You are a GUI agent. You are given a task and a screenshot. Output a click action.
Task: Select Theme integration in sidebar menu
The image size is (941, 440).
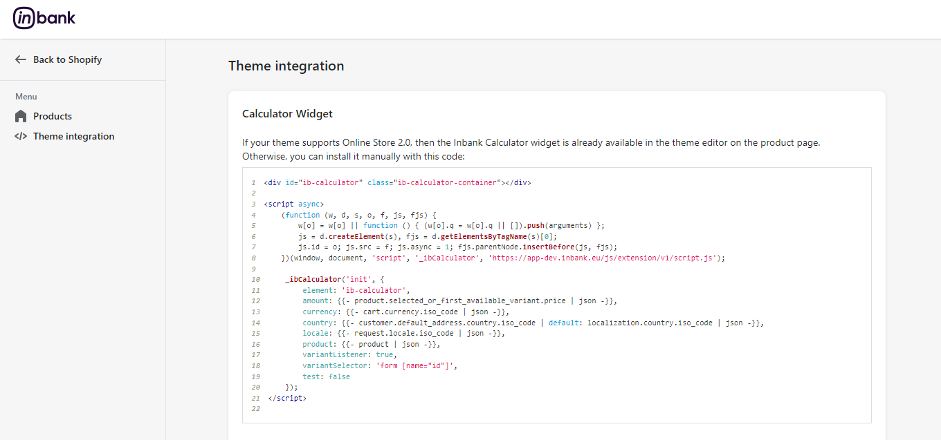[x=73, y=136]
